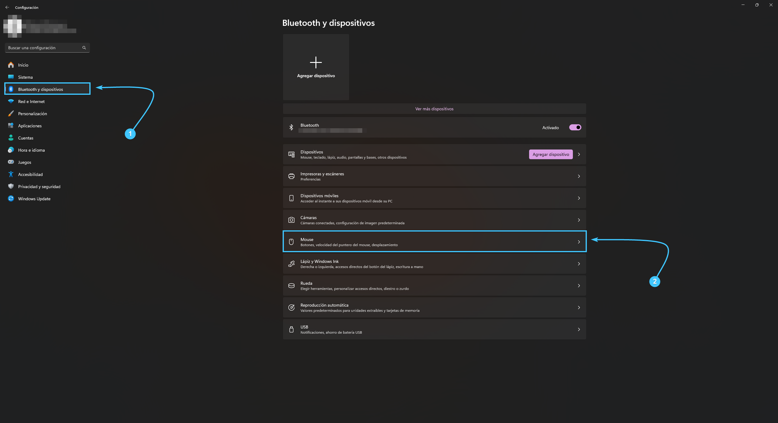Click the Inicio home icon

pyautogui.click(x=11, y=65)
